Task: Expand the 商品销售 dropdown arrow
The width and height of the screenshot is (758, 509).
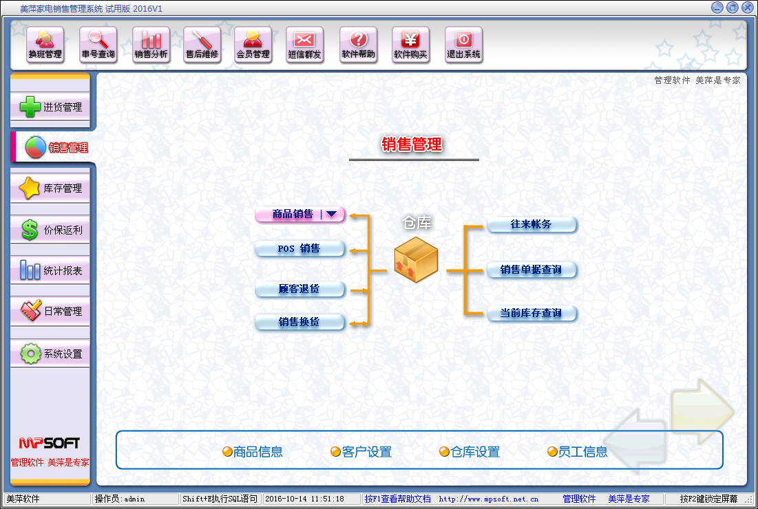Action: pos(331,214)
